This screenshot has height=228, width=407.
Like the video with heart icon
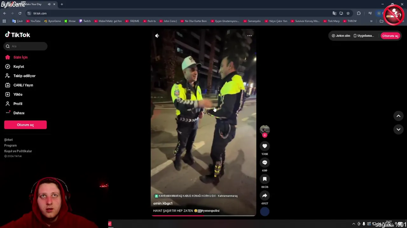point(265,146)
